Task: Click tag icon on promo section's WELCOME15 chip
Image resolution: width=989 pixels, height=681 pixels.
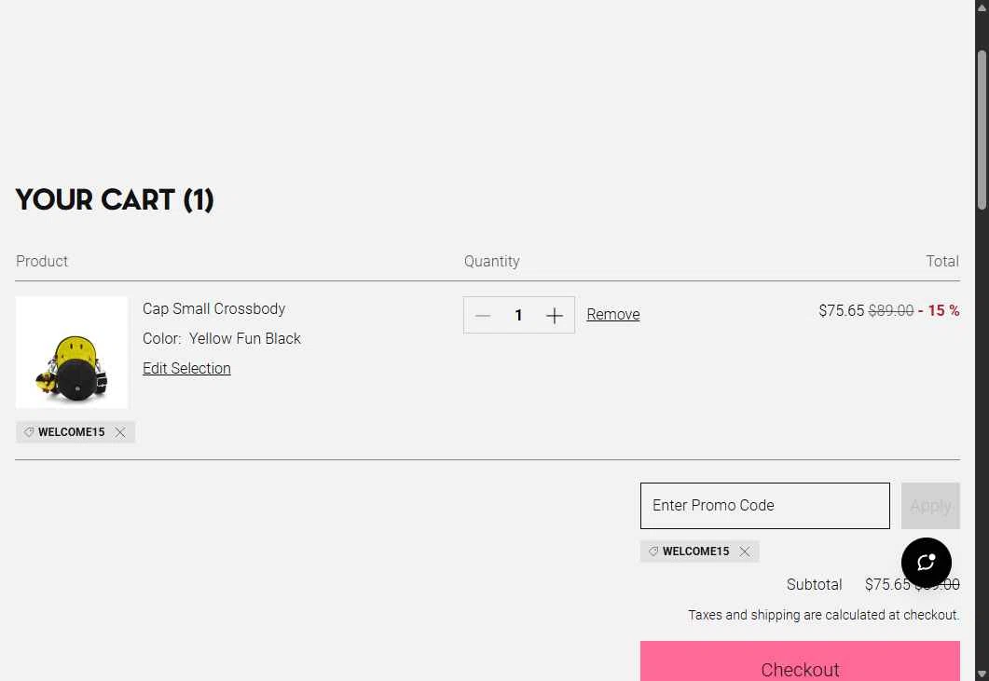Action: [x=653, y=552]
